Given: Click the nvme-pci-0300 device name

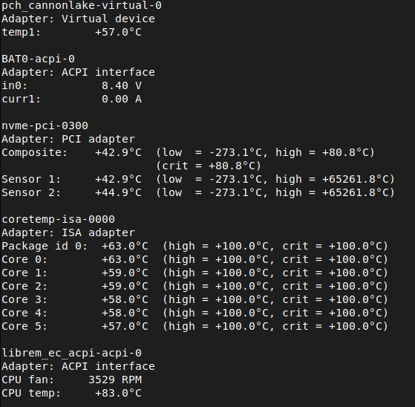Looking at the screenshot, I should [x=45, y=126].
